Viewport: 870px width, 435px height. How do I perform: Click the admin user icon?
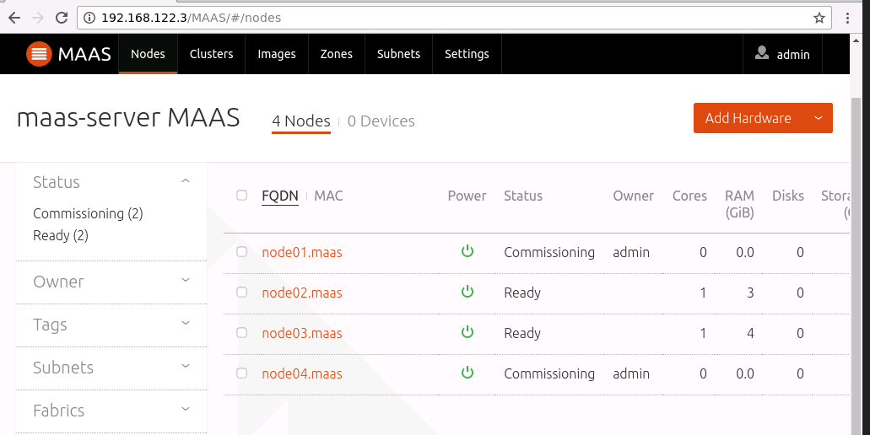click(762, 53)
